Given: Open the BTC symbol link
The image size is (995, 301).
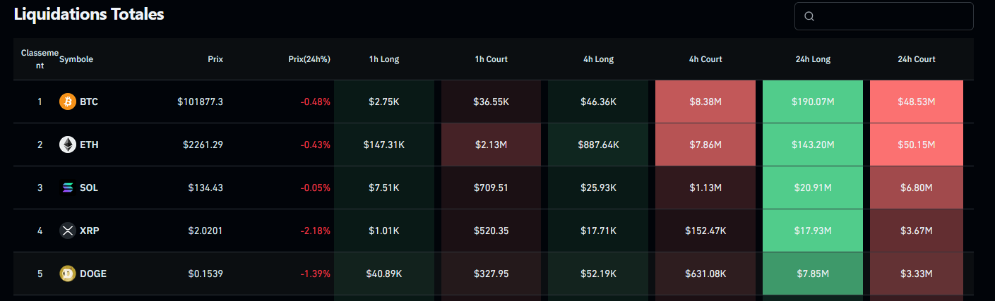Looking at the screenshot, I should click(89, 102).
